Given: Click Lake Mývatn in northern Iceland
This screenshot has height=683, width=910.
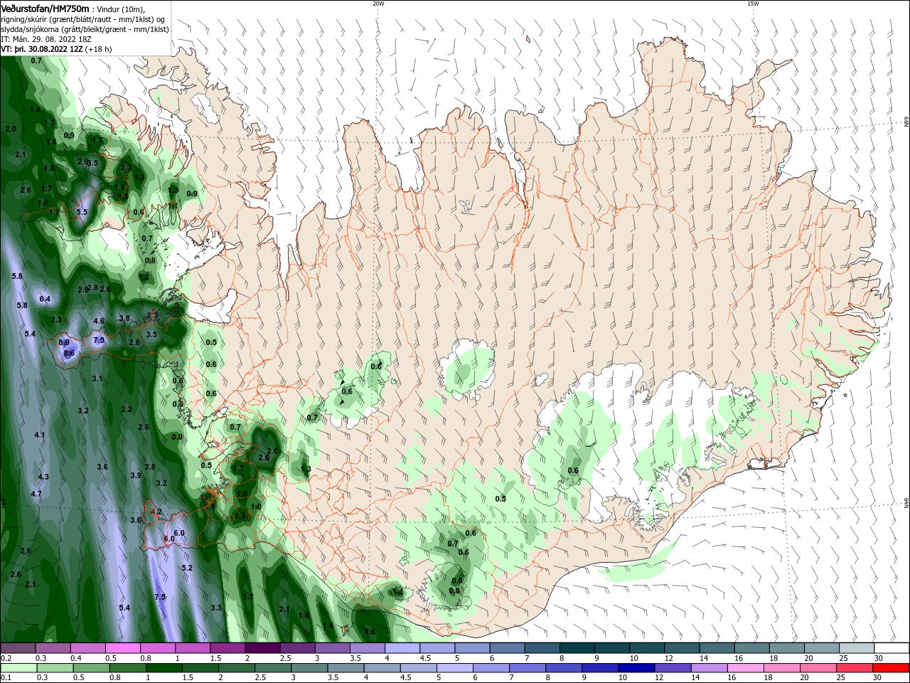Looking at the screenshot, I should tap(466, 205).
